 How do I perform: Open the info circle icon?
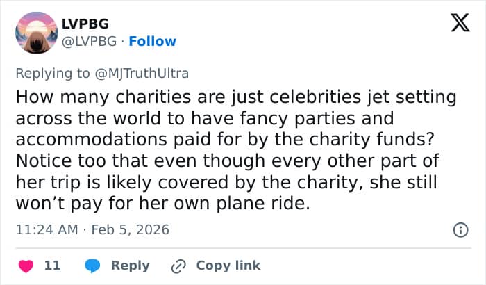(459, 229)
